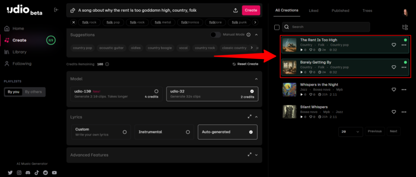Open the Twitter social icon

(10, 173)
